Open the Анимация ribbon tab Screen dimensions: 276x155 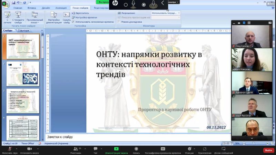click(x=61, y=8)
